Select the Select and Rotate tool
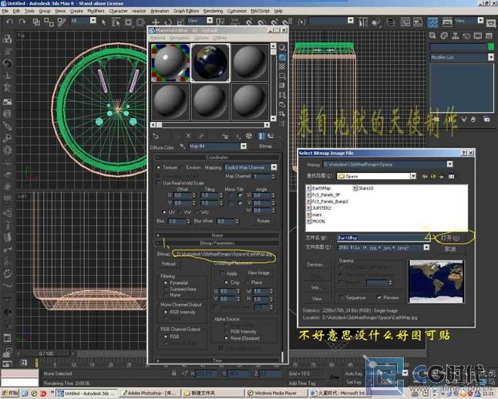The height and width of the screenshot is (399, 498). tap(168, 22)
